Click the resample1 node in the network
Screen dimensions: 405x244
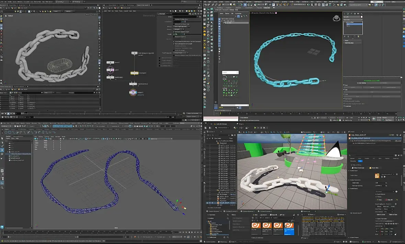134,73
